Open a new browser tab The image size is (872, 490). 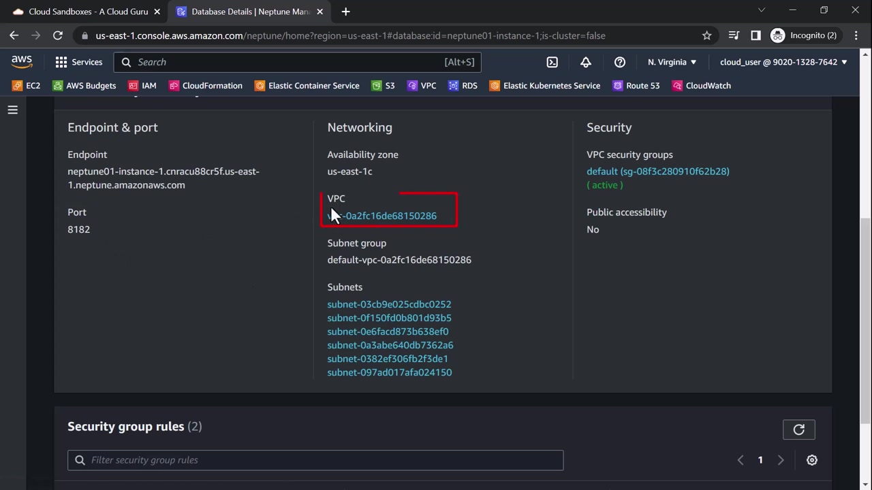(345, 12)
